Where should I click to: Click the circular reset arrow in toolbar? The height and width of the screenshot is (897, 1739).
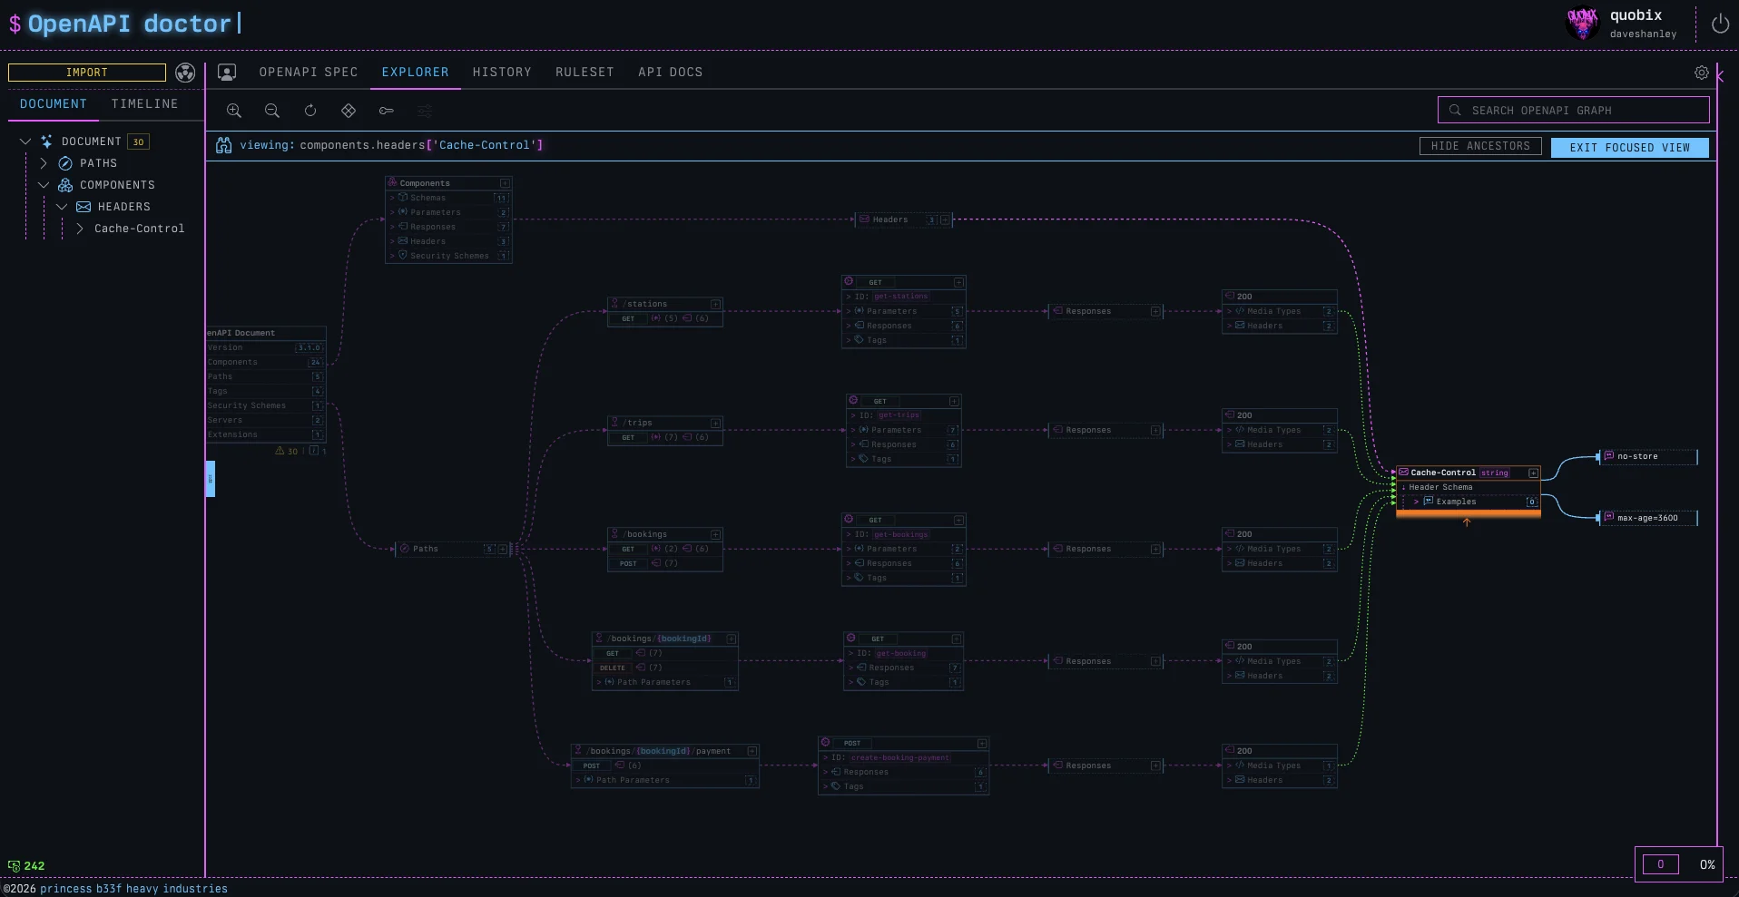tap(310, 111)
